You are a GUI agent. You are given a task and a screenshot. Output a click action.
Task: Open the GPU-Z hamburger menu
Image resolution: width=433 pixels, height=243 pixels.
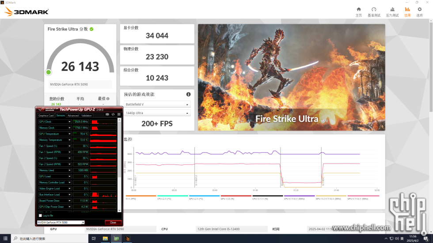tap(119, 114)
